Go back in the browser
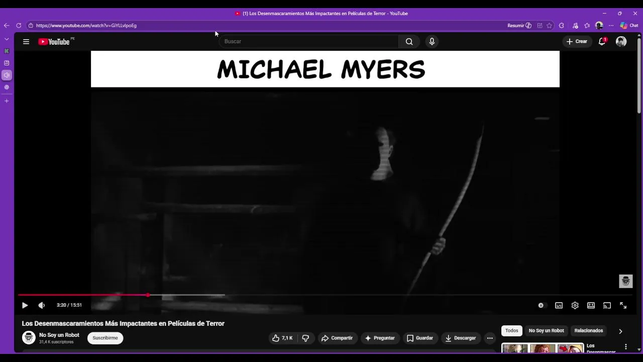Screen dimensions: 643x362 pos(7,26)
